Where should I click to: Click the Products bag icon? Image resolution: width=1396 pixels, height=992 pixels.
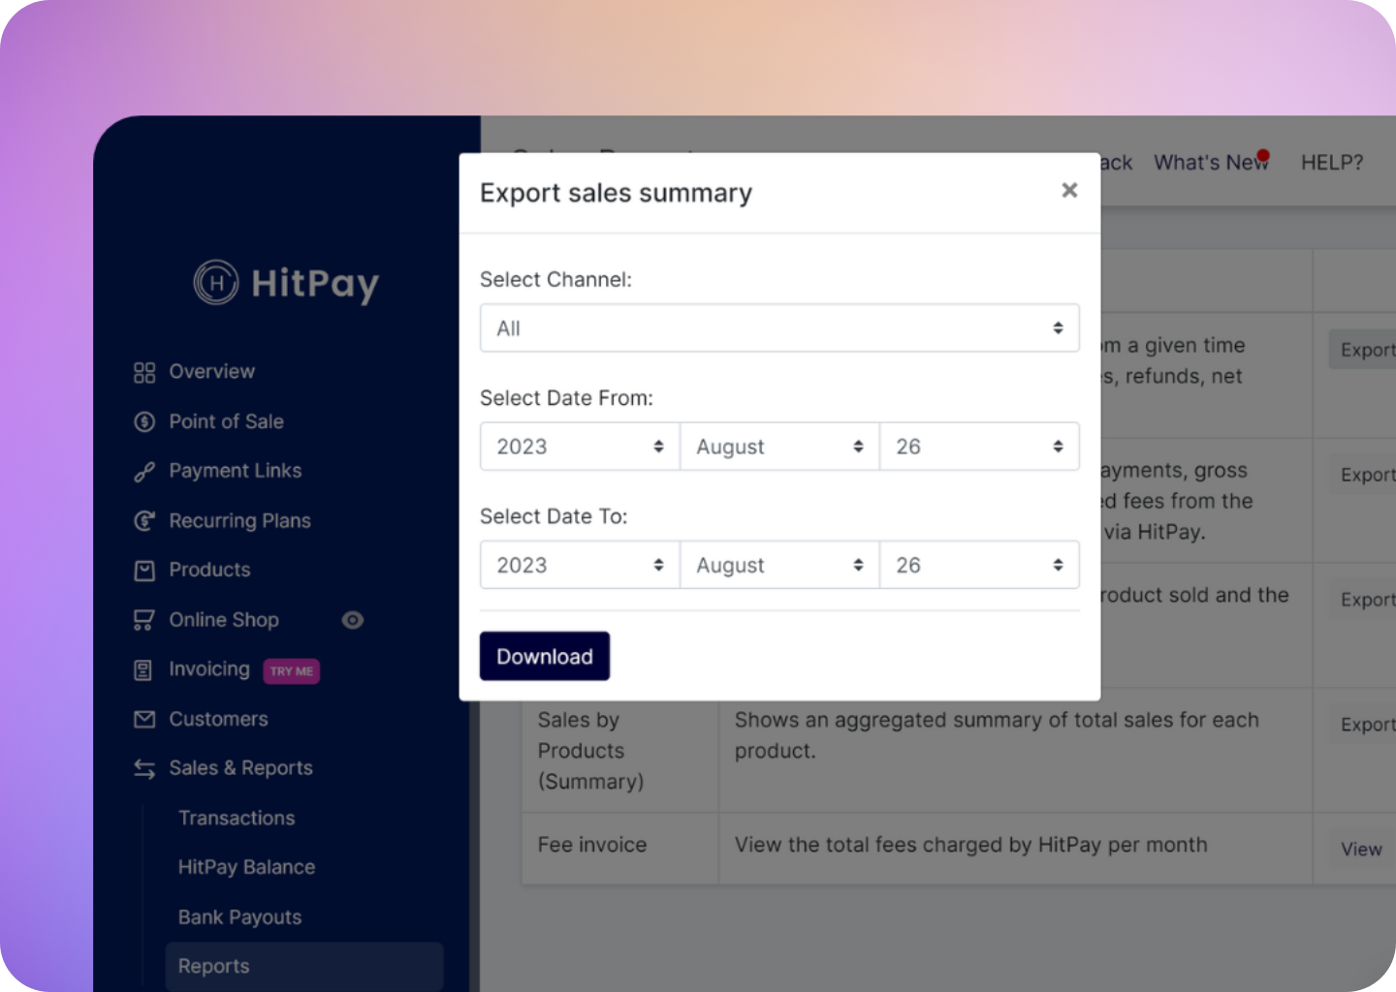click(144, 571)
